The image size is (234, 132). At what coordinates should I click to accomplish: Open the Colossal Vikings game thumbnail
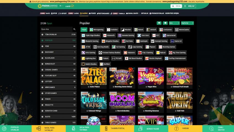94,100
